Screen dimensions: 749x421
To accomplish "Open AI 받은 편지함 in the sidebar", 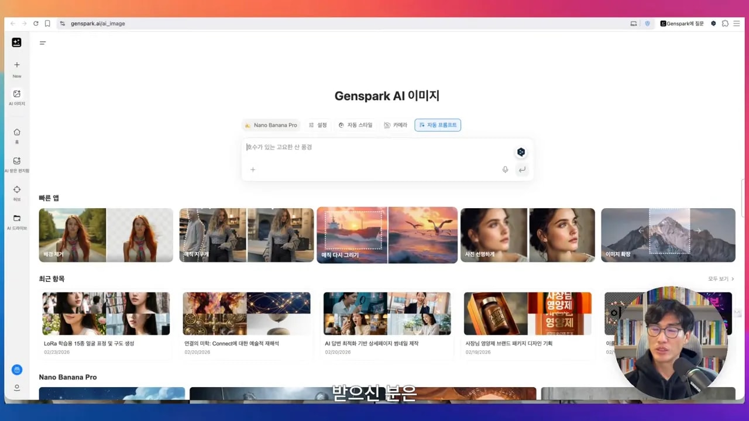I will [16, 162].
